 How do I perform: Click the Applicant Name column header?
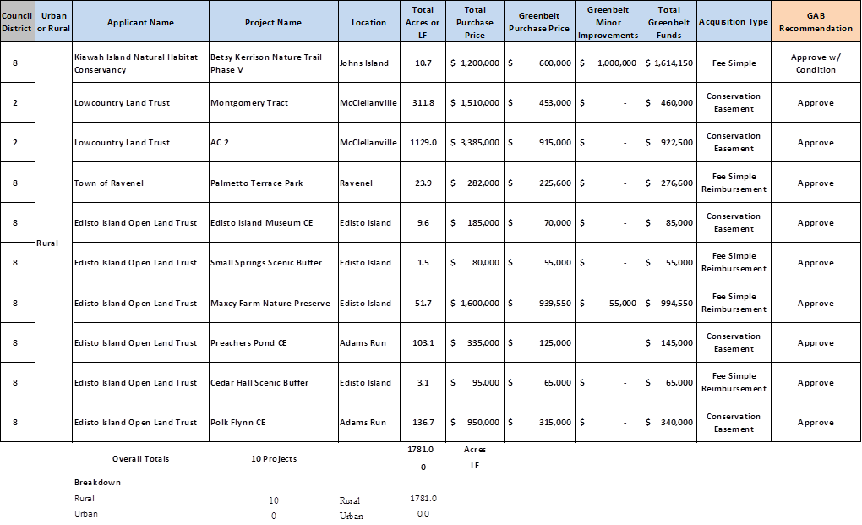[140, 22]
